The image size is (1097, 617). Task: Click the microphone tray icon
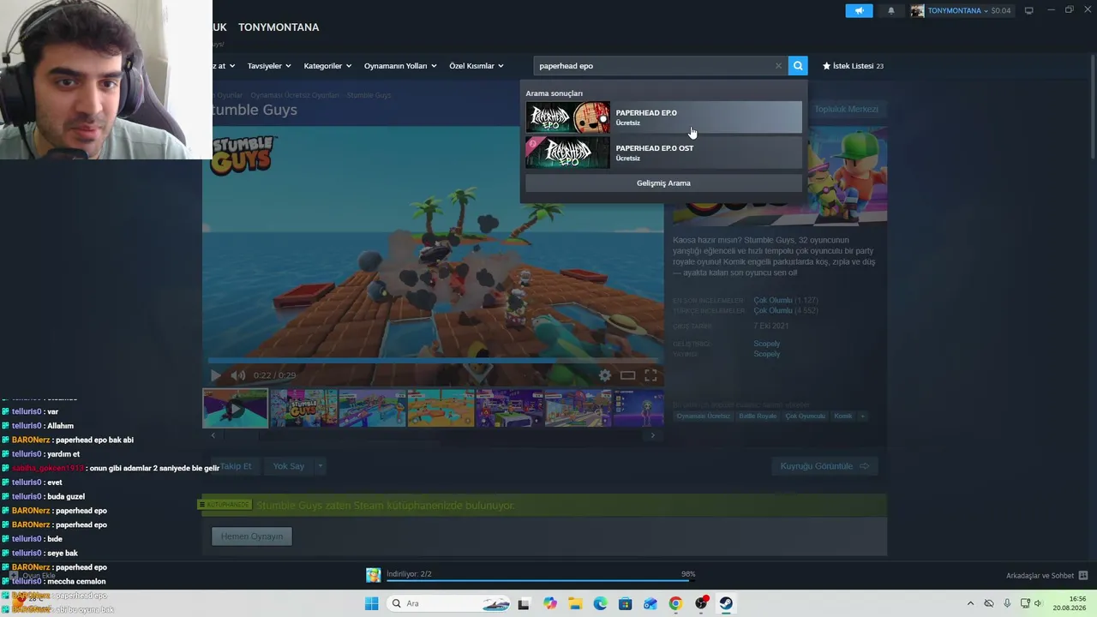(1007, 603)
